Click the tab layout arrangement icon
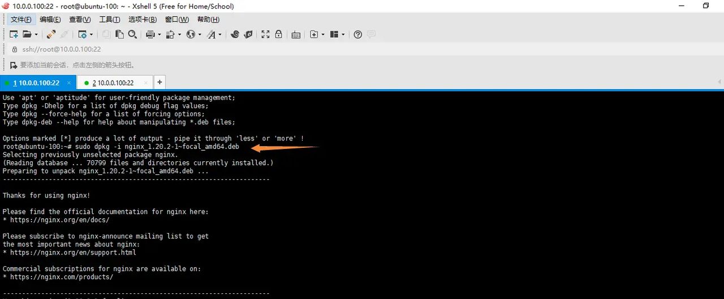Image resolution: width=724 pixels, height=299 pixels. click(x=334, y=34)
